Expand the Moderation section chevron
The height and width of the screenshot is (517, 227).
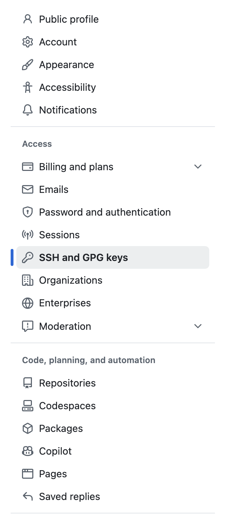click(198, 326)
